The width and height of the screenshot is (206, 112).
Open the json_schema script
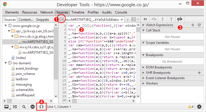tap(25, 74)
